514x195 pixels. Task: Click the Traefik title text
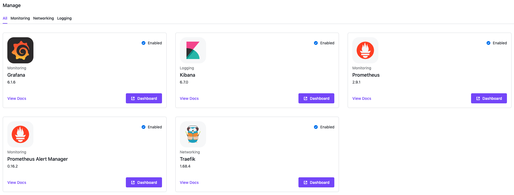pyautogui.click(x=188, y=159)
